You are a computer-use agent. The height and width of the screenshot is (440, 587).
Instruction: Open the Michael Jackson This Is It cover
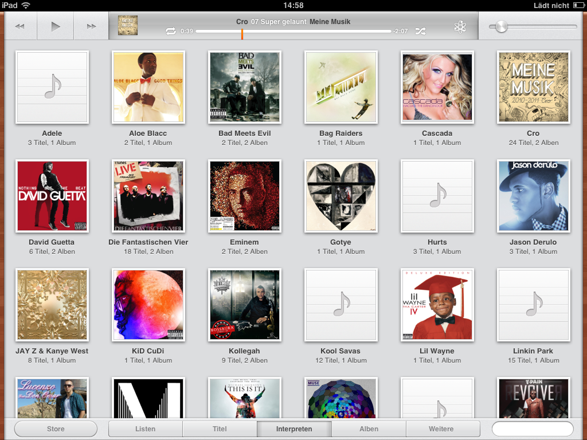coord(244,398)
